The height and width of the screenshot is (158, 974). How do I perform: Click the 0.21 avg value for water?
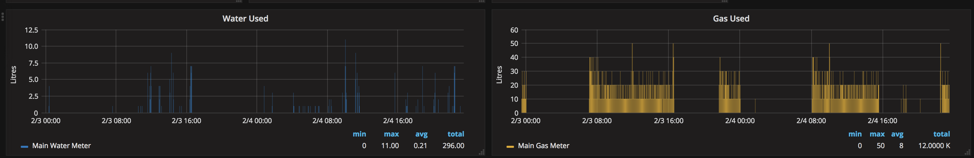(420, 146)
